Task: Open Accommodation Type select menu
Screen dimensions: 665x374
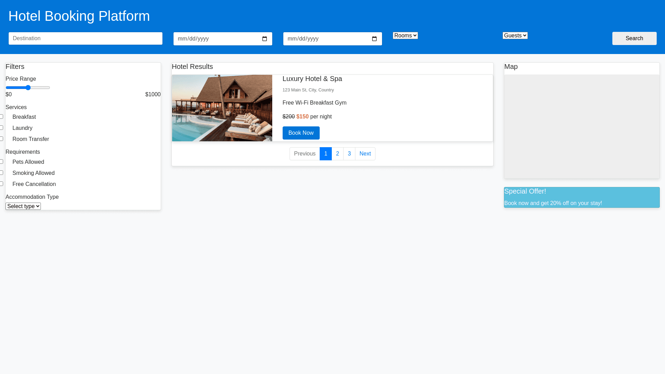Action: click(x=23, y=206)
